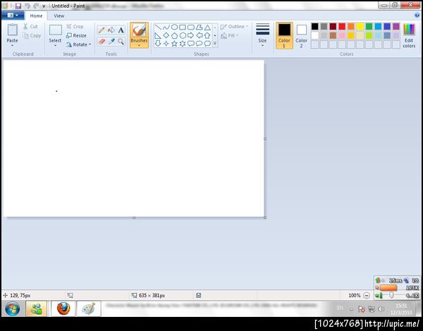The height and width of the screenshot is (331, 423).
Task: Choose the Up arrow shape
Action: point(207,35)
